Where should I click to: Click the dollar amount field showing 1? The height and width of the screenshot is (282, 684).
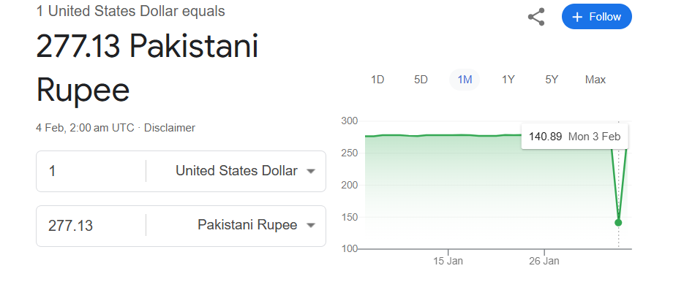91,171
